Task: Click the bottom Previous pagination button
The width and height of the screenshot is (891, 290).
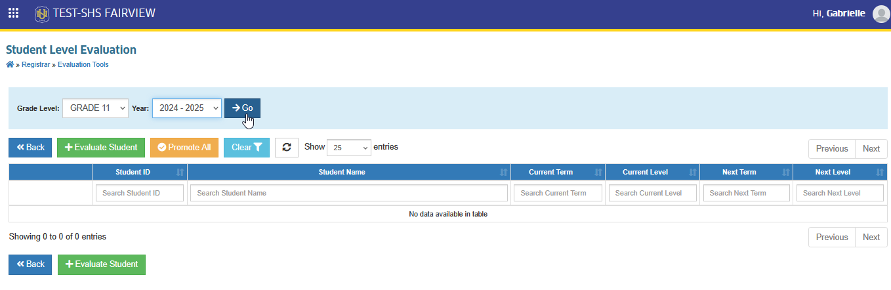Action: coord(832,238)
